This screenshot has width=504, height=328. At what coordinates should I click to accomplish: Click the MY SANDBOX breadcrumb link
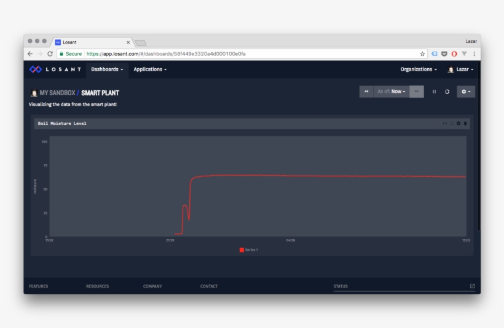[x=57, y=93]
